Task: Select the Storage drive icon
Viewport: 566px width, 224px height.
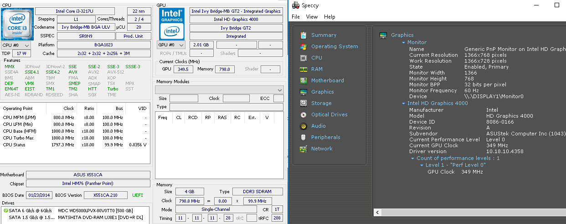Action: pos(303,104)
